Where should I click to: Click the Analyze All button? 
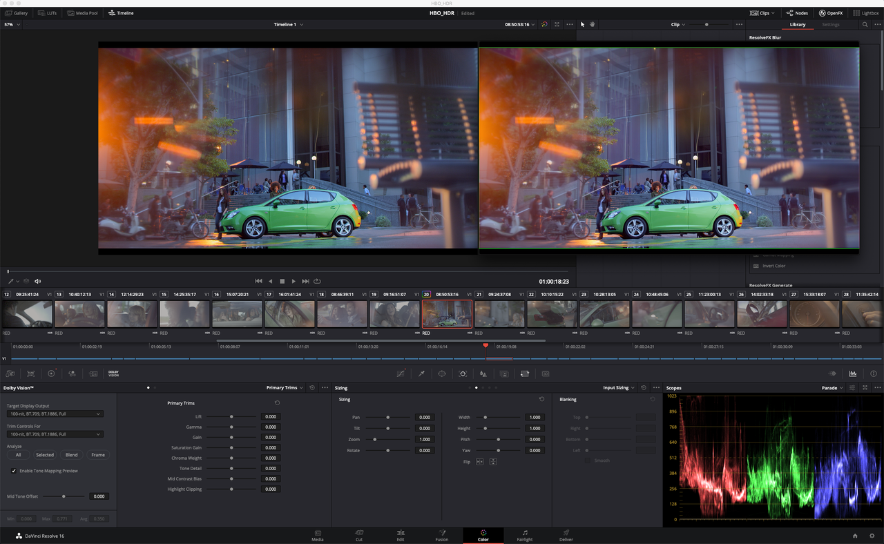[19, 455]
